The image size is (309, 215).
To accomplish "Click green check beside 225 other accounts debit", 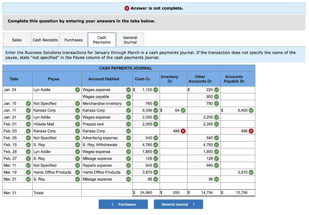I will [216, 90].
